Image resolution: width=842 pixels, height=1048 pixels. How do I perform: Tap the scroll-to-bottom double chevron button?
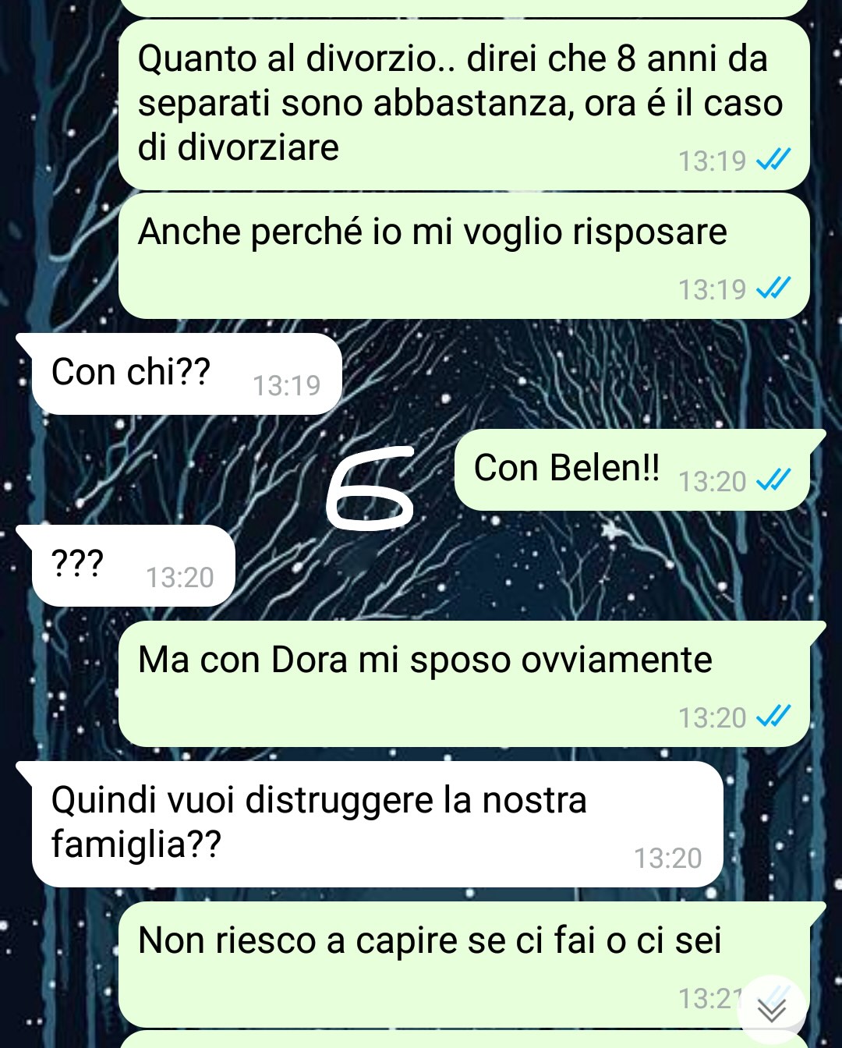click(x=772, y=1010)
